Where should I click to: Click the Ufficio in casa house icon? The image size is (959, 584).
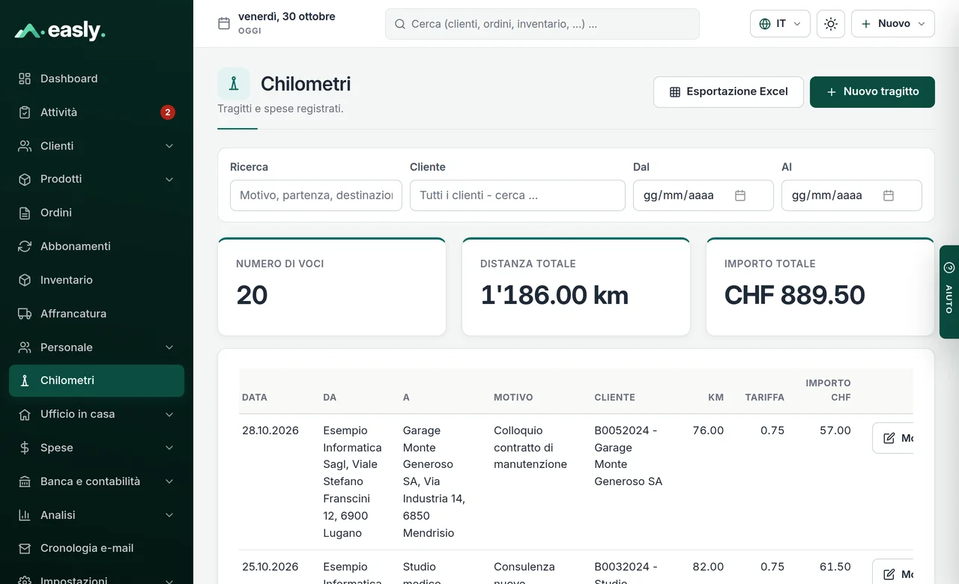(25, 414)
